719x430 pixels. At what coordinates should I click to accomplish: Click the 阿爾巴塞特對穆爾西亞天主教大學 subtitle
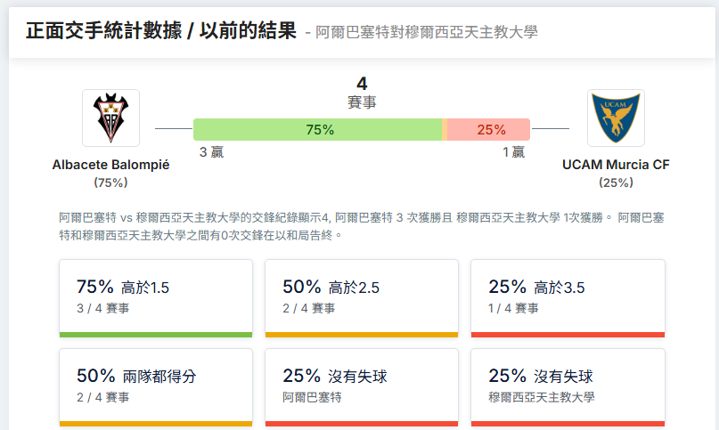[x=427, y=32]
